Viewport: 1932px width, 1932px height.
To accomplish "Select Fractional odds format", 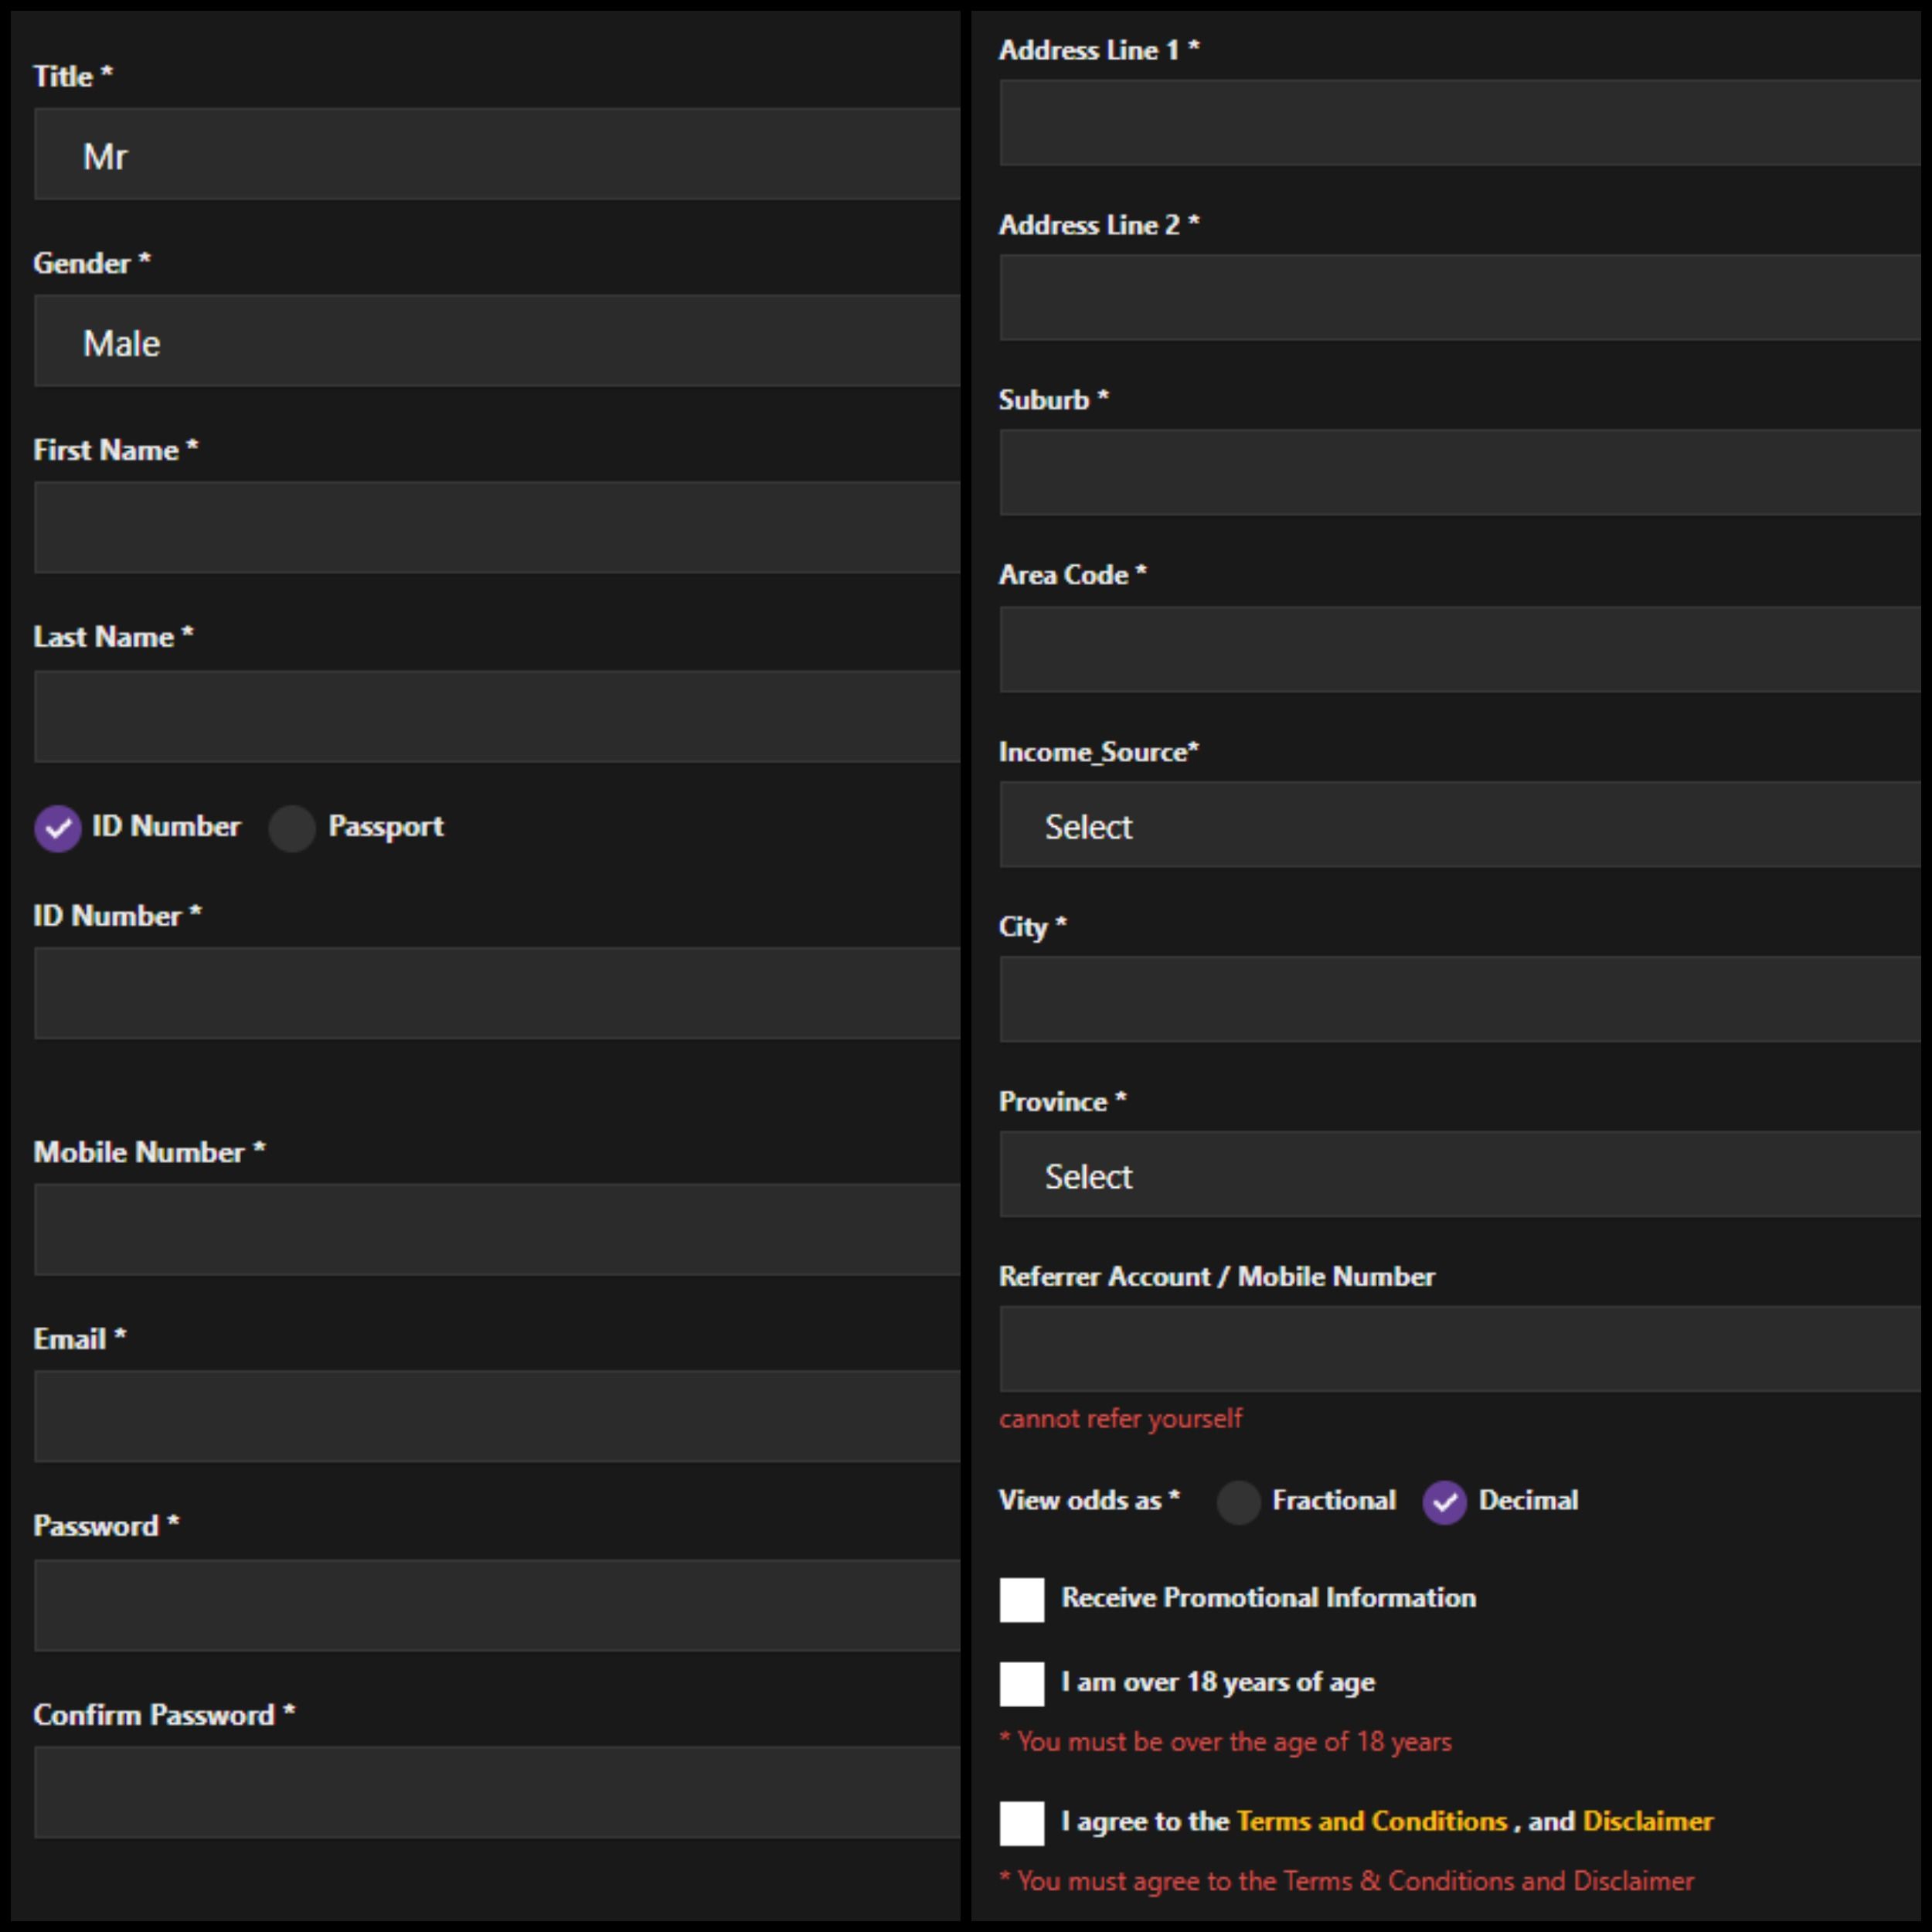I will click(1238, 1501).
